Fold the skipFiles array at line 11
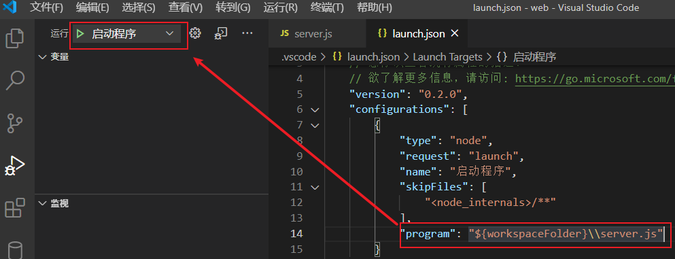 click(x=315, y=187)
